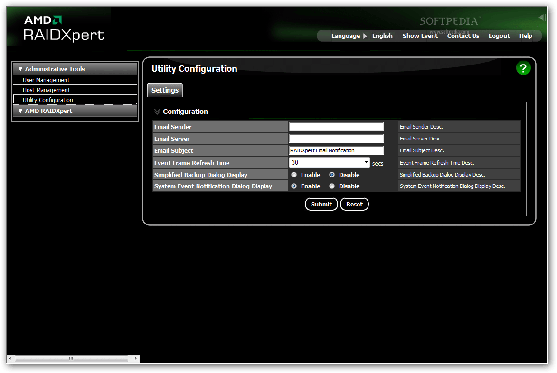Click the sidebar horizontal scrollbar thumb
This screenshot has width=557, height=373.
[x=71, y=358]
